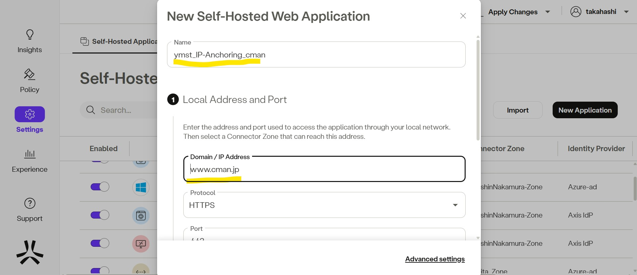637x275 pixels.
Task: Expand the Protocol HTTPS dropdown
Action: click(455, 205)
